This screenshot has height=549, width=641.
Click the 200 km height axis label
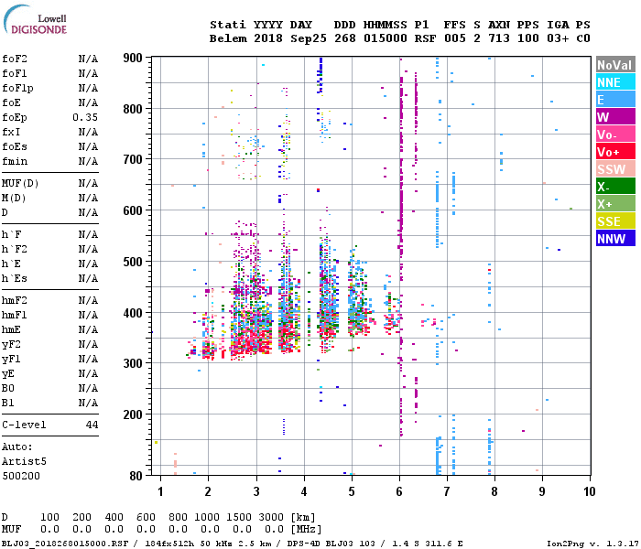tap(133, 414)
